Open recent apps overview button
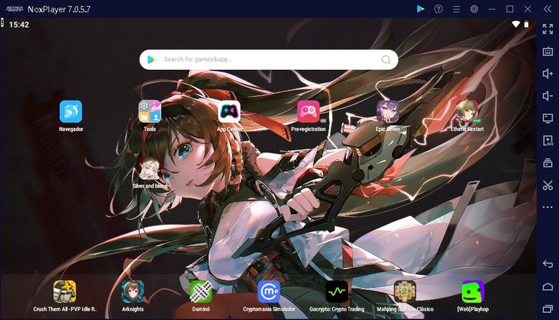This screenshot has width=559, height=320. [547, 308]
